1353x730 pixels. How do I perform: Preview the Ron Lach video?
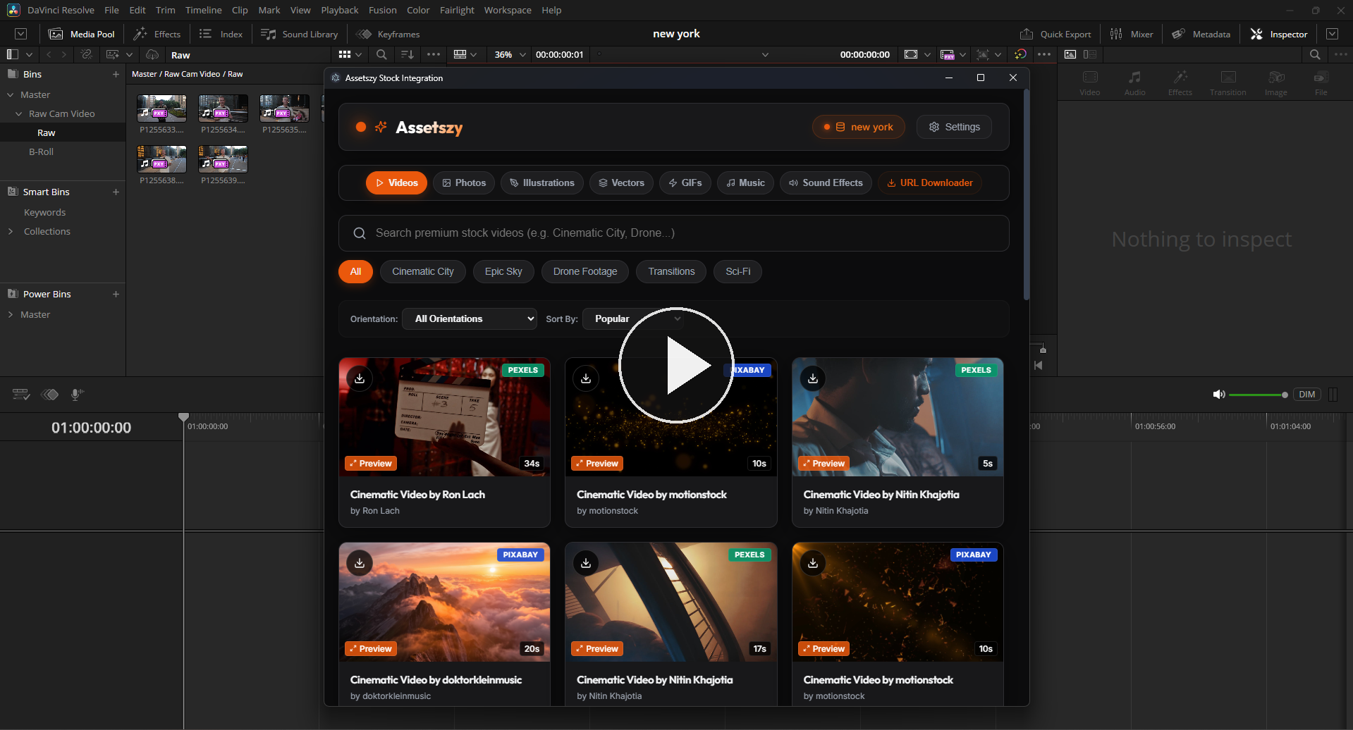[x=371, y=464]
